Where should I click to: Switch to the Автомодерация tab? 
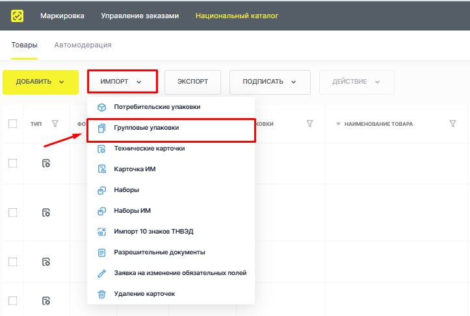pos(83,45)
